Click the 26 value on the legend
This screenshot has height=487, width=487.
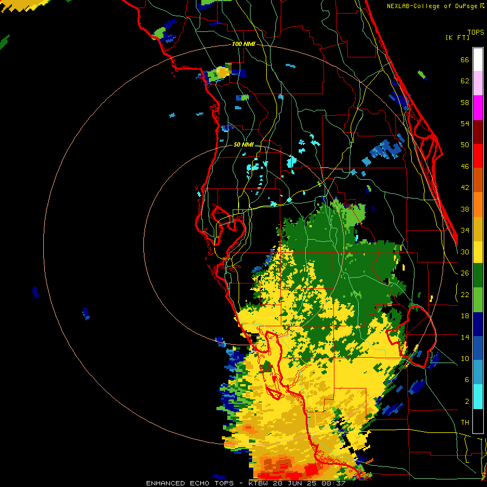coord(465,273)
